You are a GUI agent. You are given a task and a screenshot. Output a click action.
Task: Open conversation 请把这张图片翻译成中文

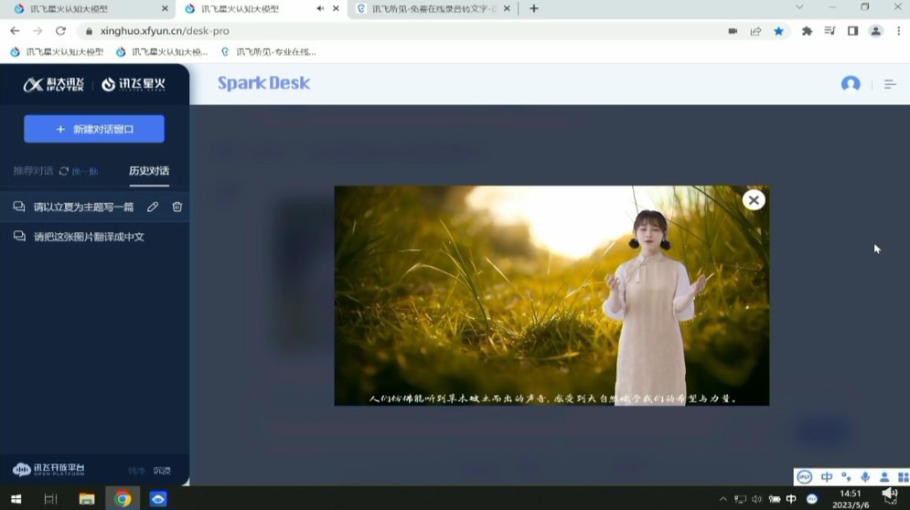(x=89, y=237)
